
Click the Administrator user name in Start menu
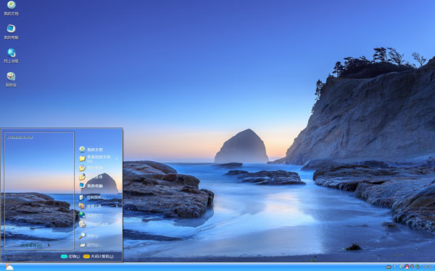click(x=20, y=137)
